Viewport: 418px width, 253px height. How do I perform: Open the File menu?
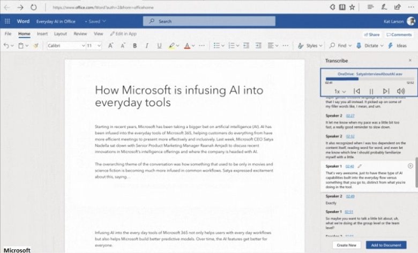8,34
